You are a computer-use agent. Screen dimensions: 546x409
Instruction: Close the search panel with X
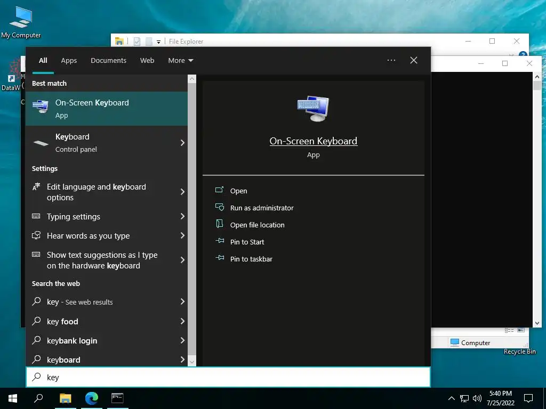point(414,60)
